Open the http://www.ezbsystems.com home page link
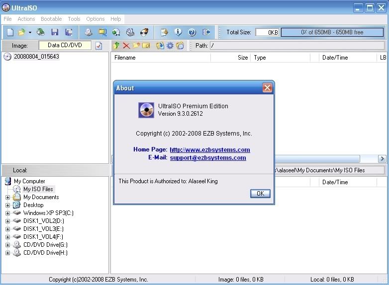Image resolution: width=389 pixels, height=285 pixels. click(210, 150)
